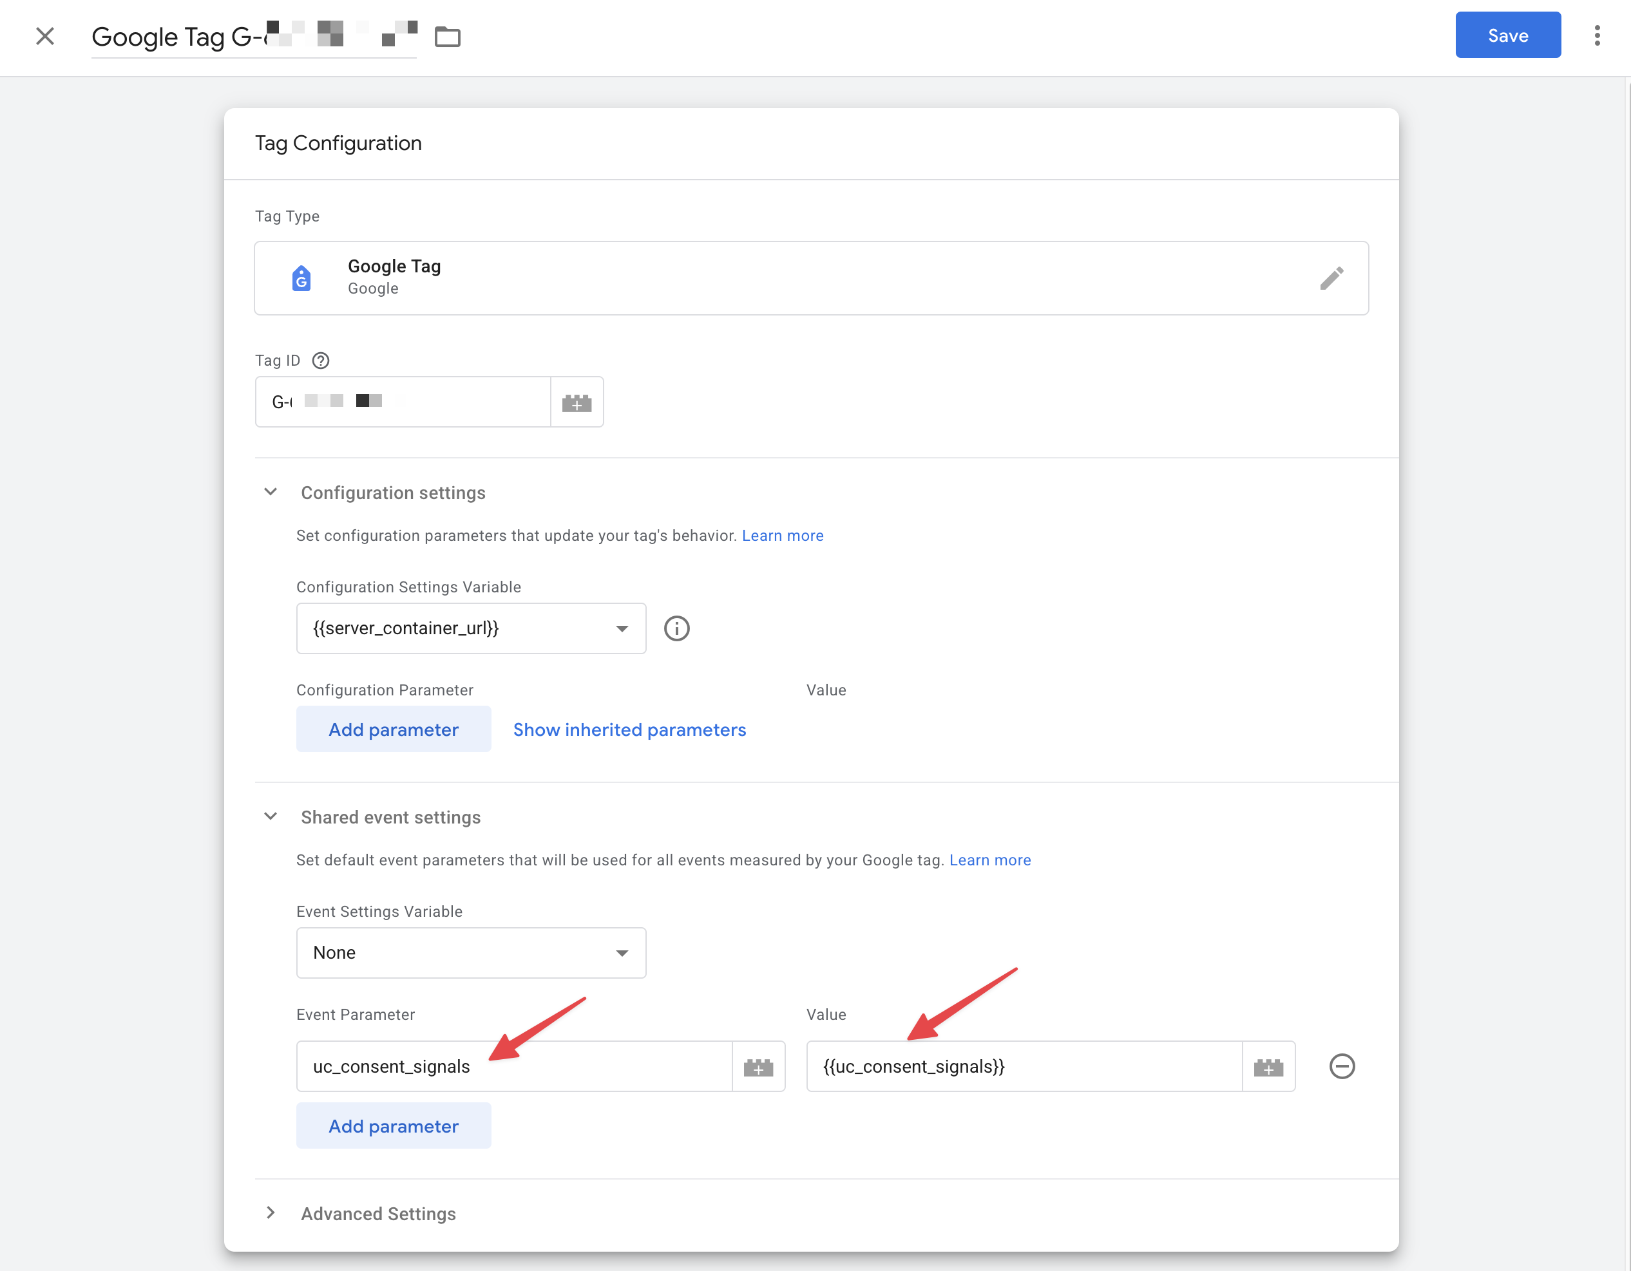Screen dimensions: 1631x1271
Task: Expand Advanced Settings section
Action: tap(271, 1213)
